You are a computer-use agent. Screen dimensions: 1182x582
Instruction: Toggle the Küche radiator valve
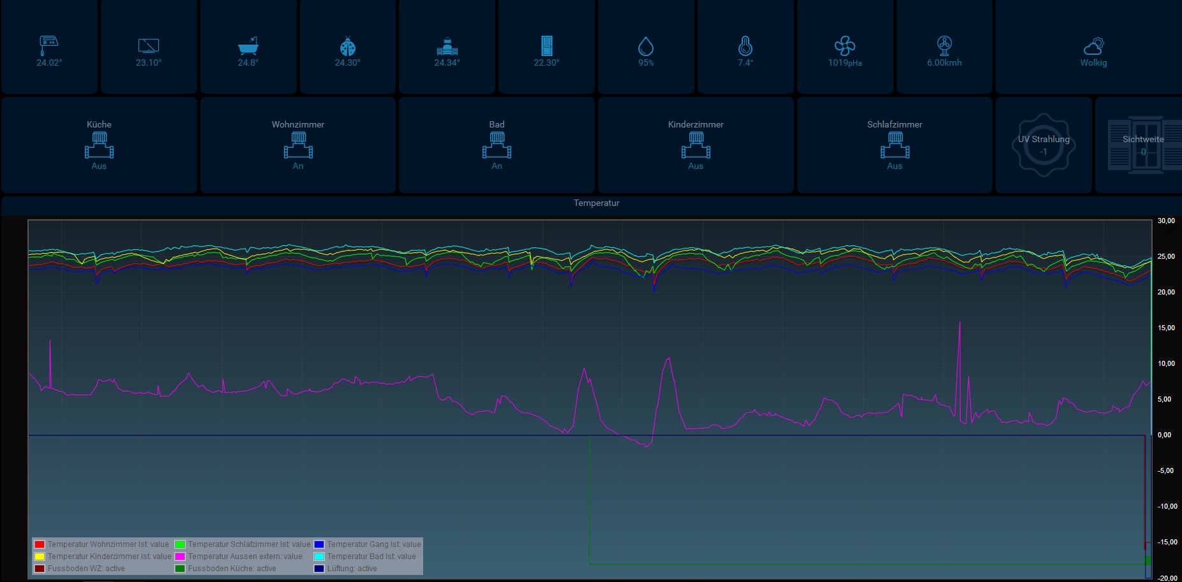(99, 145)
